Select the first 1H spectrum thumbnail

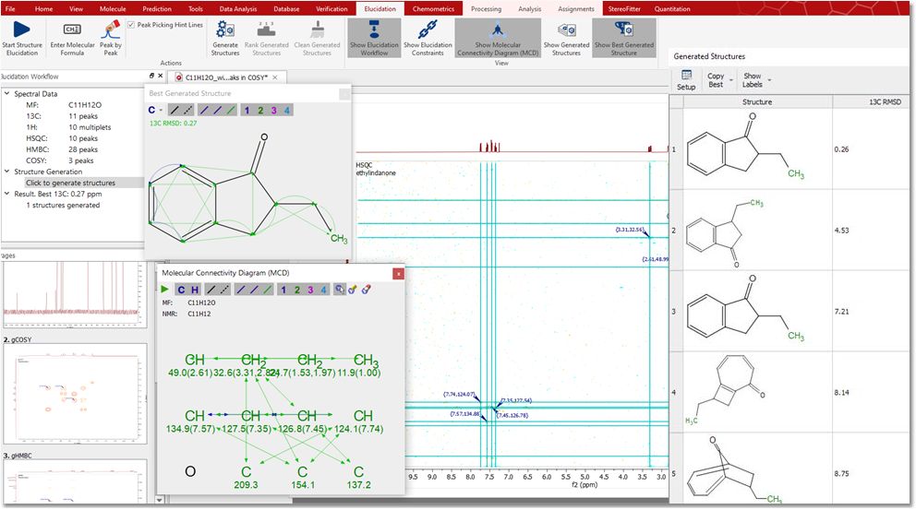pos(75,295)
